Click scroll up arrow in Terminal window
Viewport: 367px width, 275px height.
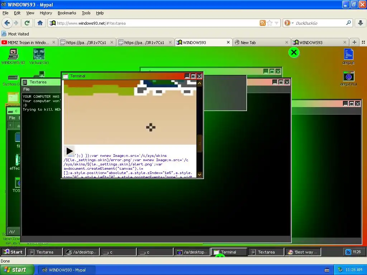pos(199,83)
